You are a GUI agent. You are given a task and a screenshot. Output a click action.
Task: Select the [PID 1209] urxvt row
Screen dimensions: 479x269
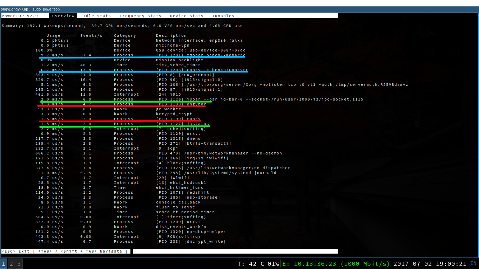point(118,222)
